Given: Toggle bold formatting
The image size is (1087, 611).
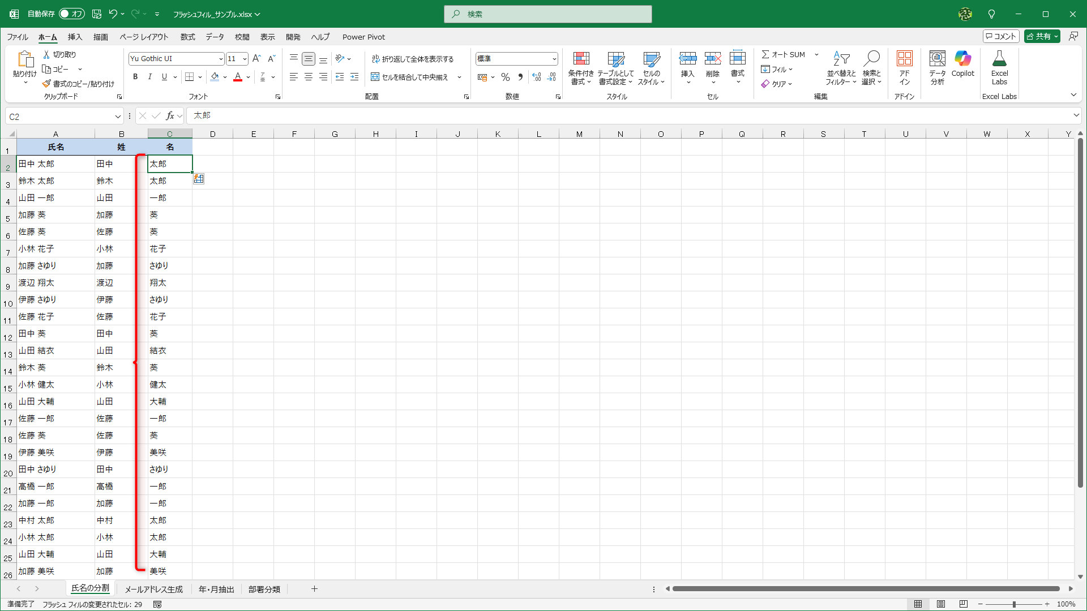Looking at the screenshot, I should [135, 77].
